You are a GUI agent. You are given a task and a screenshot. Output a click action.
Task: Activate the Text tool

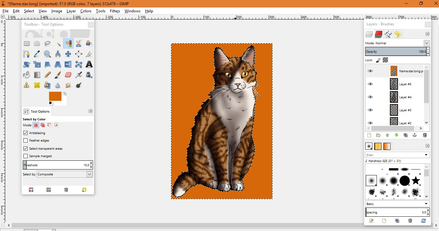click(89, 64)
